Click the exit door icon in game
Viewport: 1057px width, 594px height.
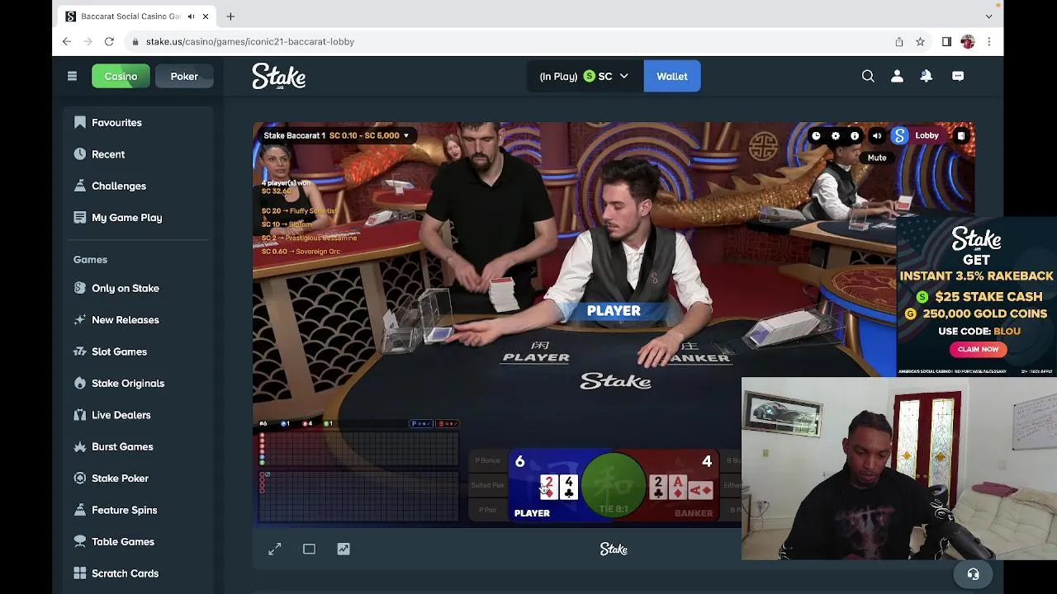[961, 136]
